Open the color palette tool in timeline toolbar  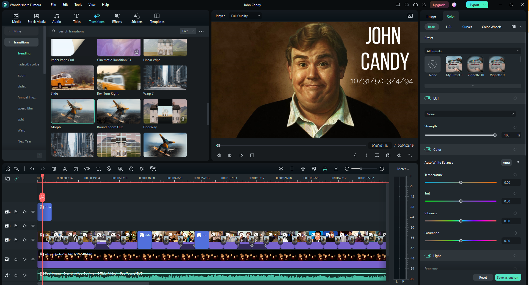click(x=109, y=169)
